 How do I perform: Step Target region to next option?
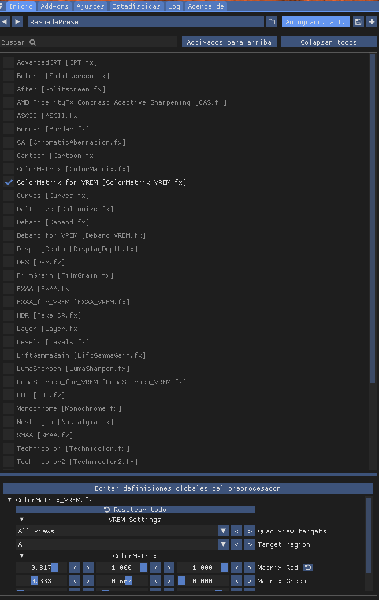[x=250, y=544]
